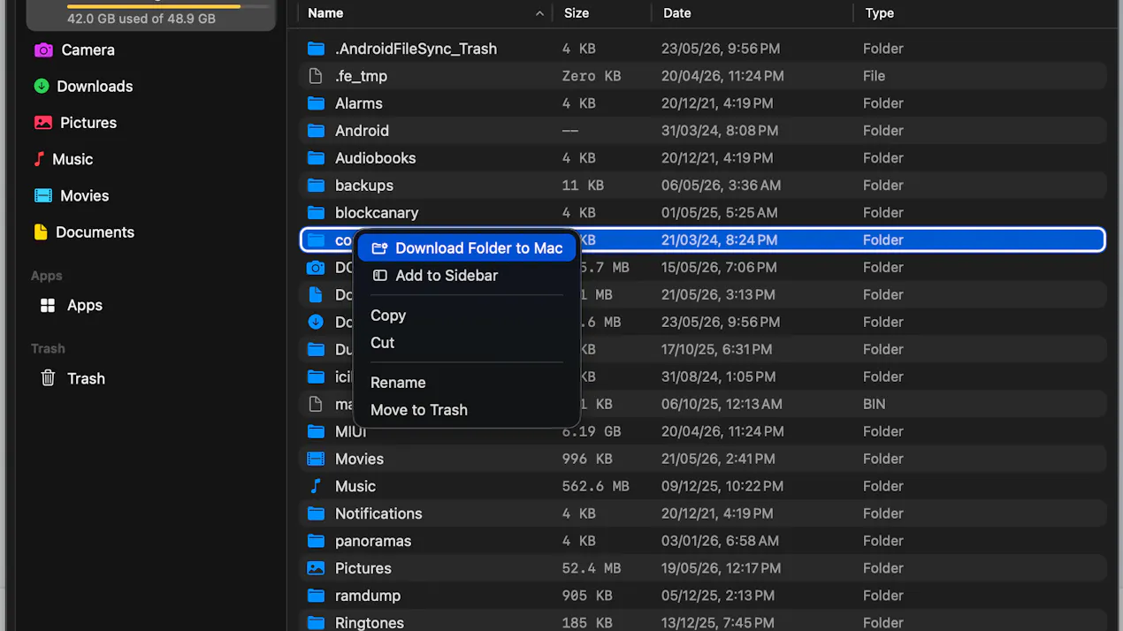
Task: Click the '996 KB' size of Movies
Action: 587,459
